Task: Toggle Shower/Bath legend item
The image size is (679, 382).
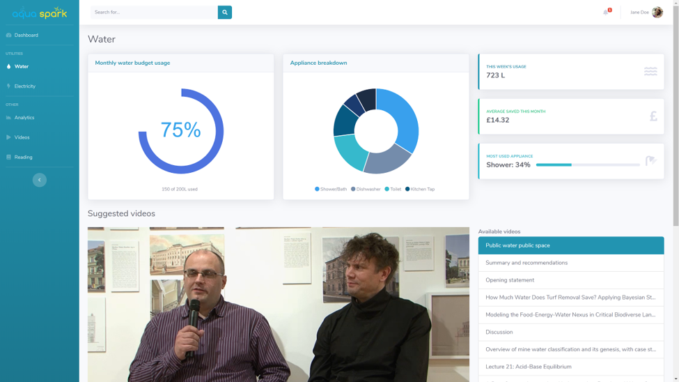Action: click(x=331, y=189)
